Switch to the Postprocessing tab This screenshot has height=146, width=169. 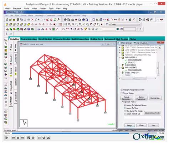pyautogui.click(x=29, y=39)
